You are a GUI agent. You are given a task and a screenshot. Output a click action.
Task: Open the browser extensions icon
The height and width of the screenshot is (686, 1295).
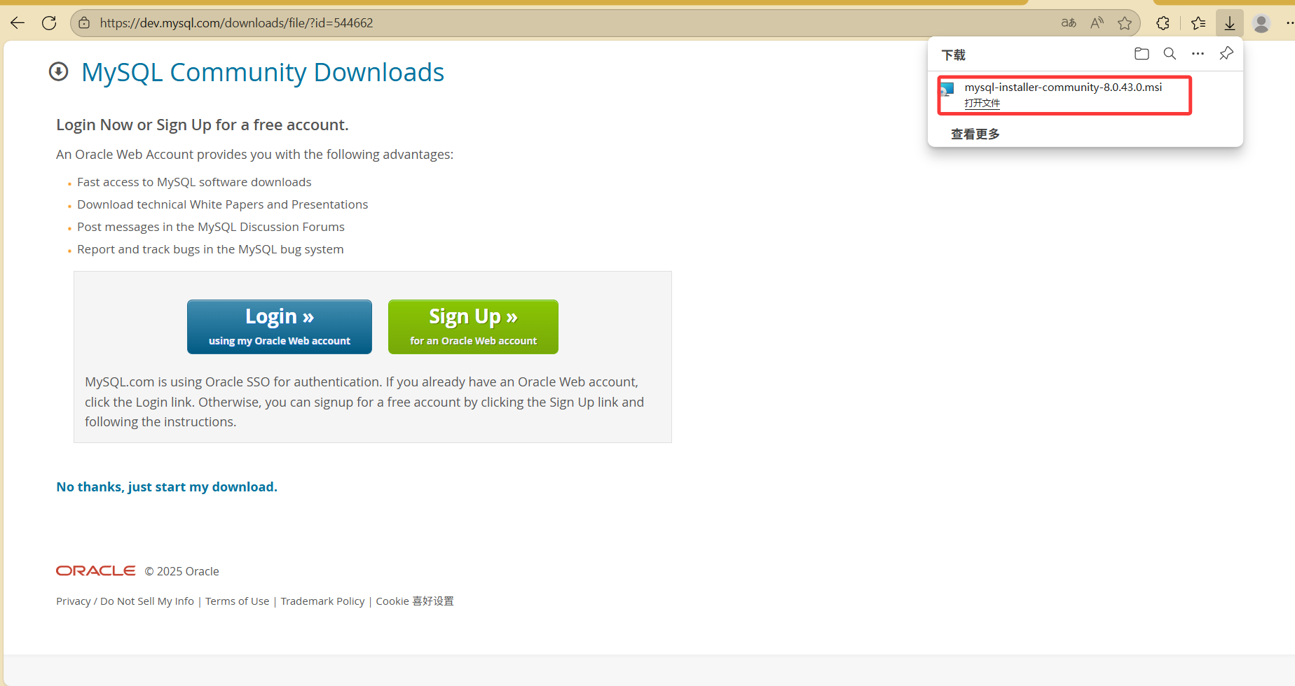tap(1163, 23)
